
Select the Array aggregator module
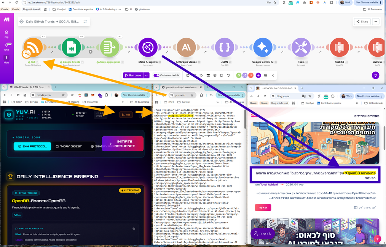click(x=110, y=47)
